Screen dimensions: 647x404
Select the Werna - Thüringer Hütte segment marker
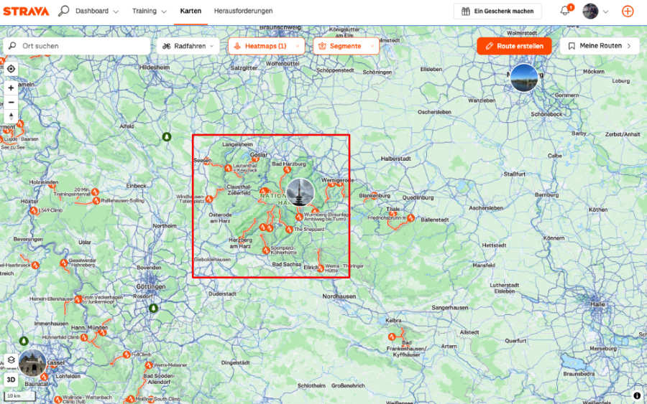(321, 268)
